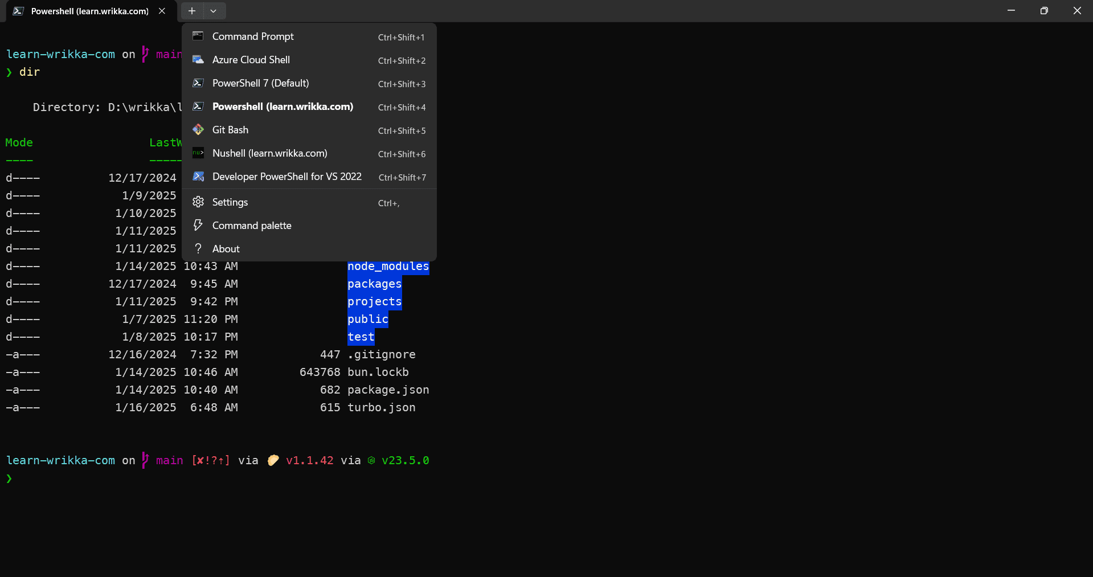Click the bottom main branch name
The width and height of the screenshot is (1093, 577).
coord(169,460)
